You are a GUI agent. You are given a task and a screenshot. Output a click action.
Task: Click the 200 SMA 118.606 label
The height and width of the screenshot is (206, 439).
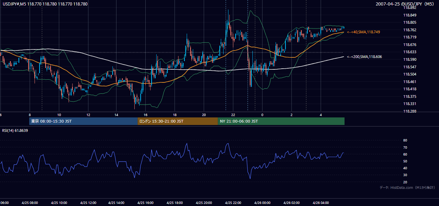click(365, 57)
